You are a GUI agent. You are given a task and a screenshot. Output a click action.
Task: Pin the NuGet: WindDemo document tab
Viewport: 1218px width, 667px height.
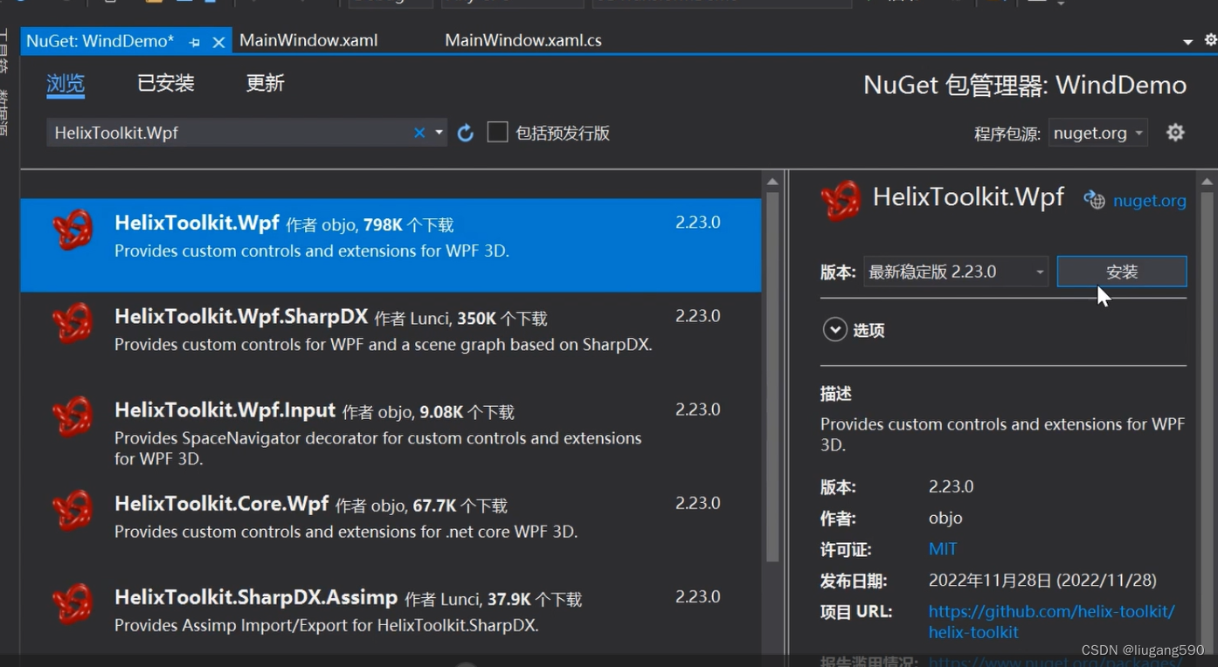(194, 40)
